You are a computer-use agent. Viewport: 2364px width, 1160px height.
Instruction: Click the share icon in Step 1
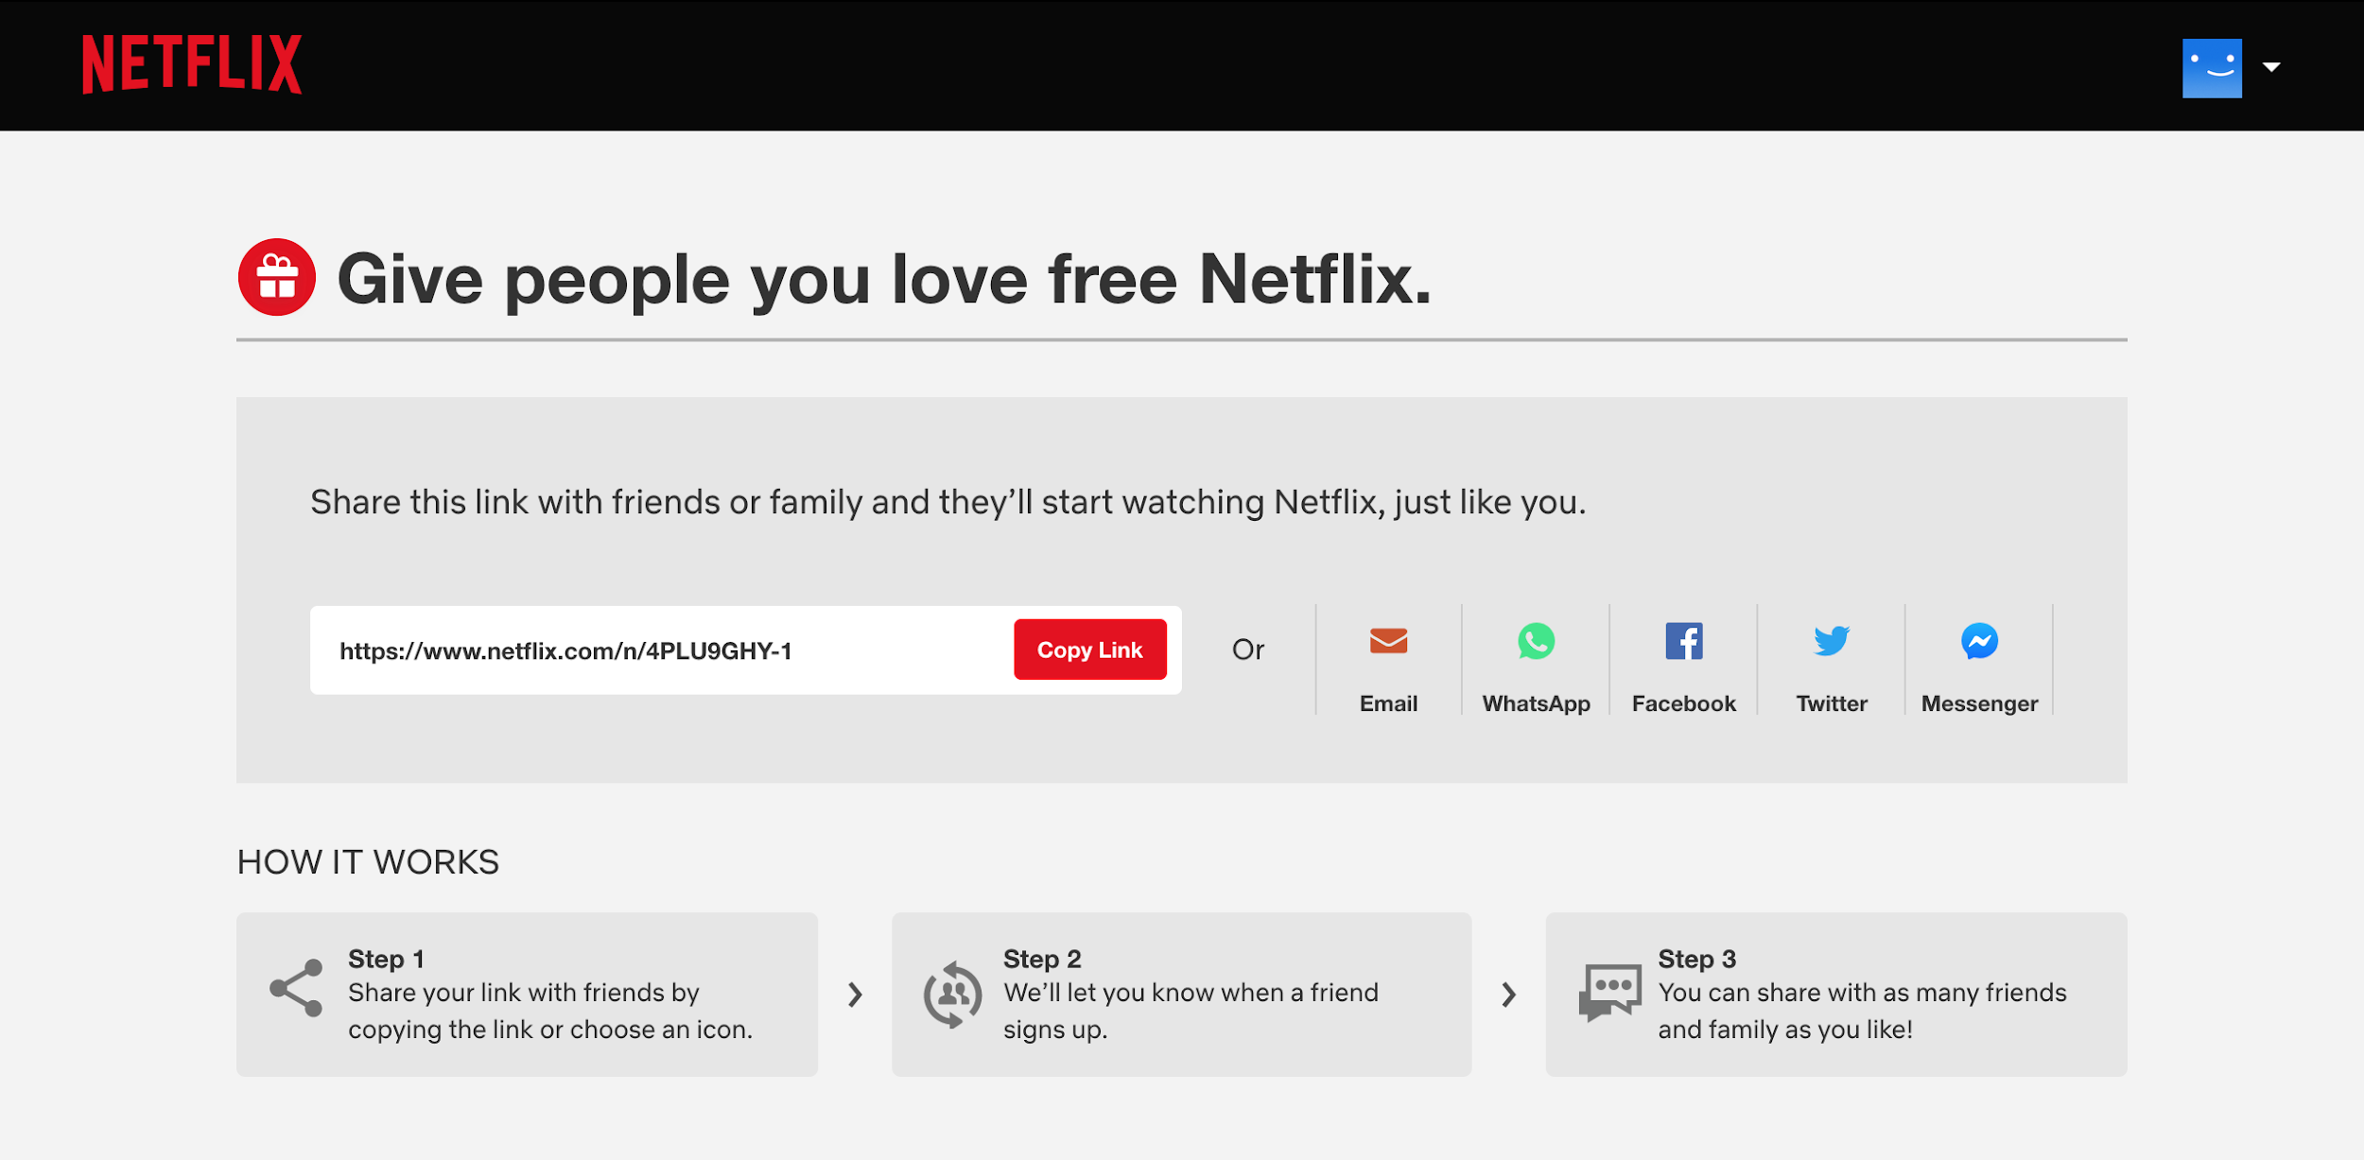(295, 995)
